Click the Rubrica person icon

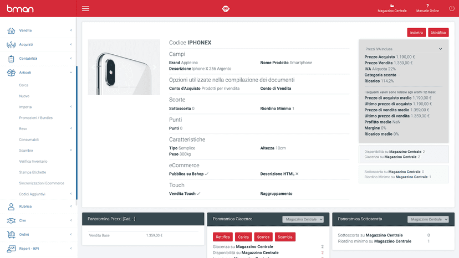[x=11, y=207]
